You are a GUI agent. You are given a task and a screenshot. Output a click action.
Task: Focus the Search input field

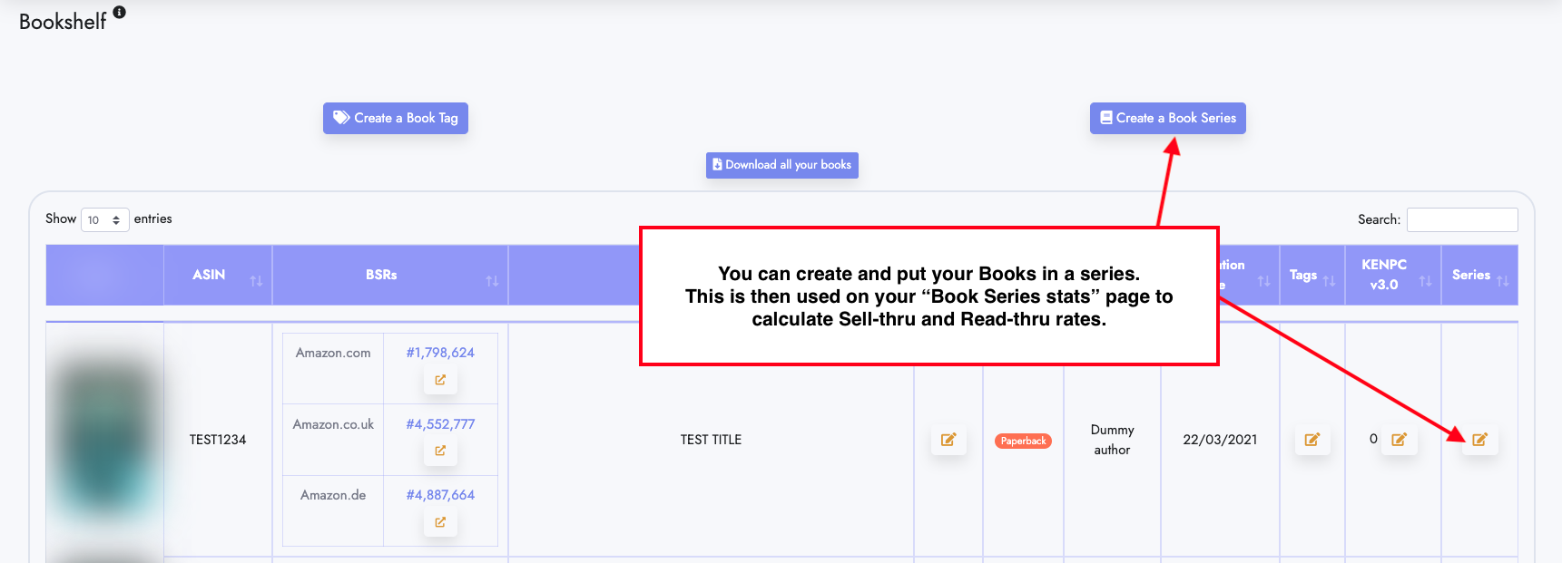click(1462, 219)
